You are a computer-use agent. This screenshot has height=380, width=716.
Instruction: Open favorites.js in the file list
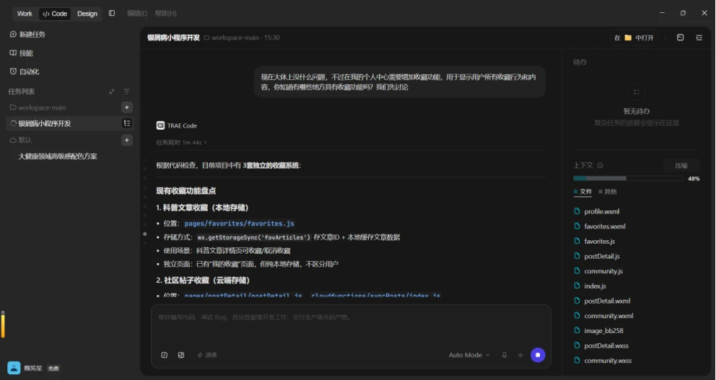599,242
